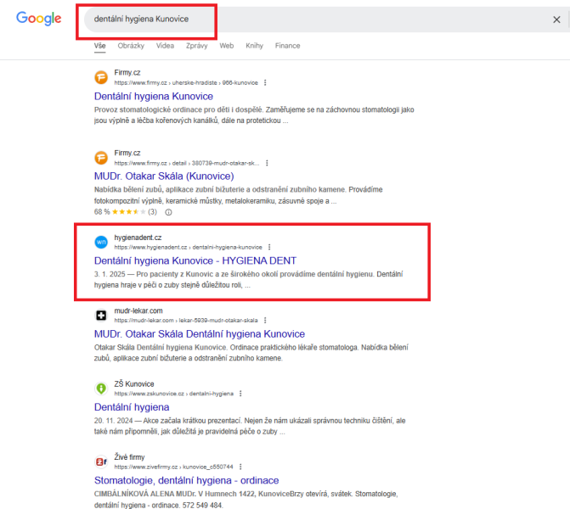Screen dimensions: 570x509
Task: Click the mudr-lekar.com favicon
Action: [101, 316]
